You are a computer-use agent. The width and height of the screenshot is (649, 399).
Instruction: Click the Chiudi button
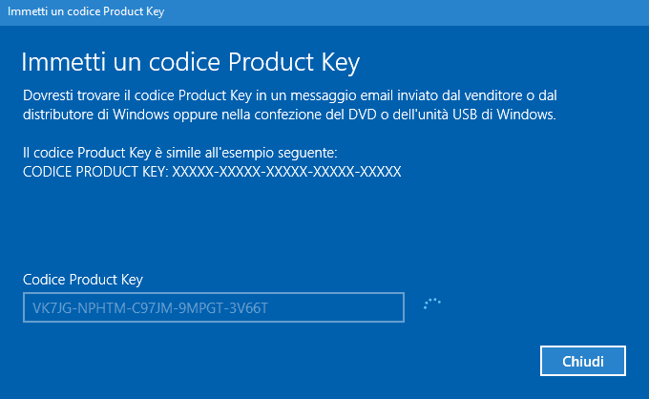coord(582,361)
